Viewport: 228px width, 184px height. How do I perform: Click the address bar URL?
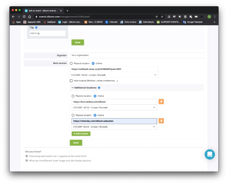64,17
